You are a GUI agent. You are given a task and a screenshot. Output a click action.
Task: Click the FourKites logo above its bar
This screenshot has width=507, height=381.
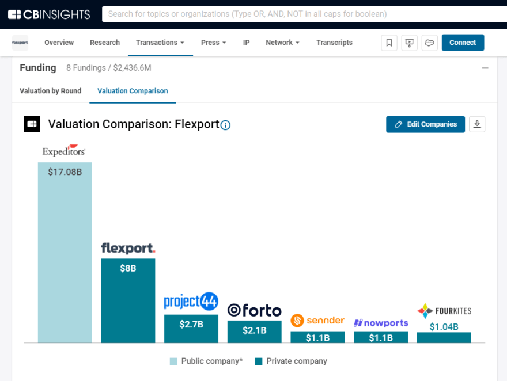(444, 311)
